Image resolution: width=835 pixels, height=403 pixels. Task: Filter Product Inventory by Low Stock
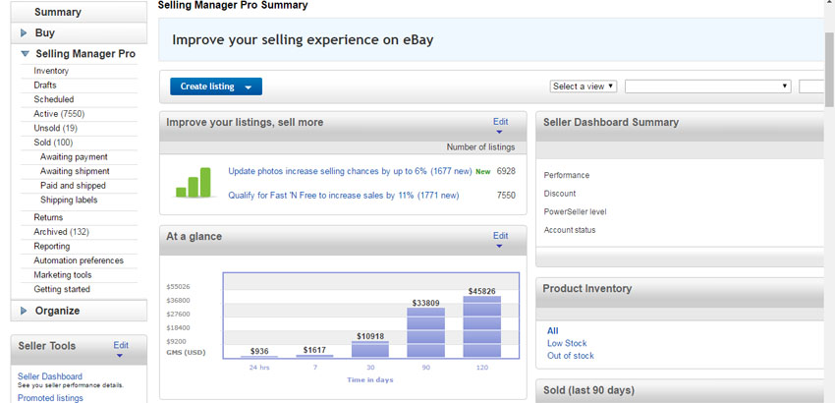tap(567, 344)
